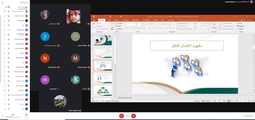Expand the Layout dropdown in Slides group
Viewport: 255px width, 120px height.
(x=120, y=23)
